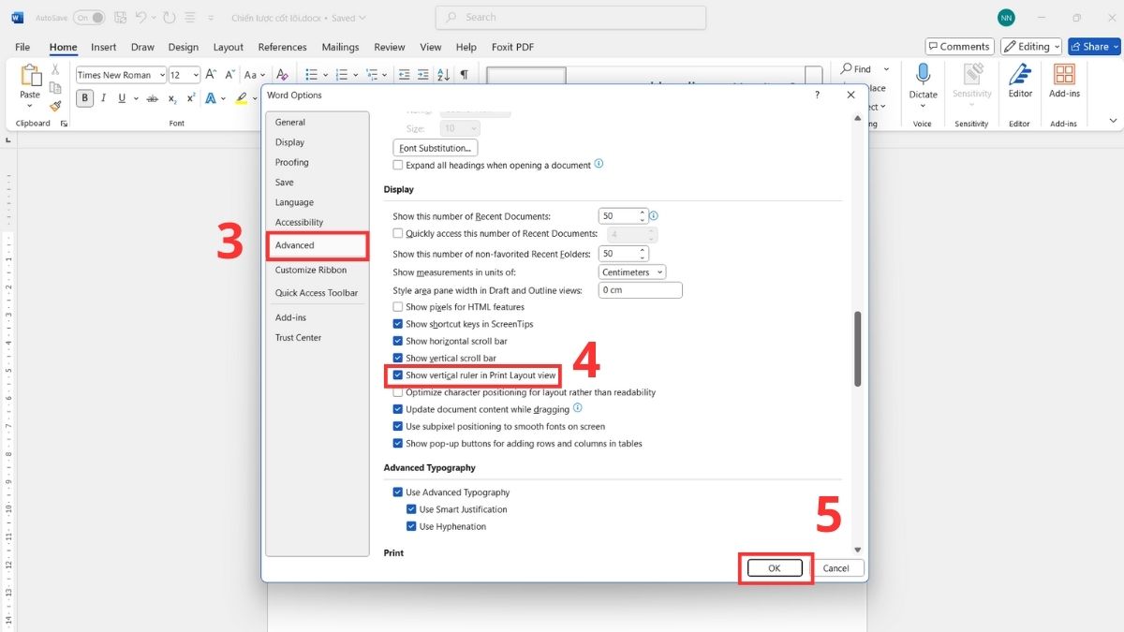Click the Word Options vertical scrollbar thumb
The image size is (1124, 632).
pos(857,349)
